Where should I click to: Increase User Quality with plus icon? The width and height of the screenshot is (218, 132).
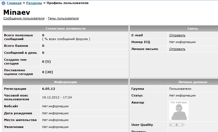pos(182,125)
